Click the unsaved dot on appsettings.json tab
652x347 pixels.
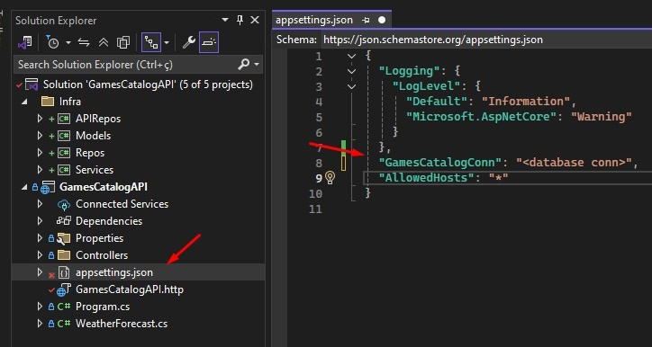382,20
